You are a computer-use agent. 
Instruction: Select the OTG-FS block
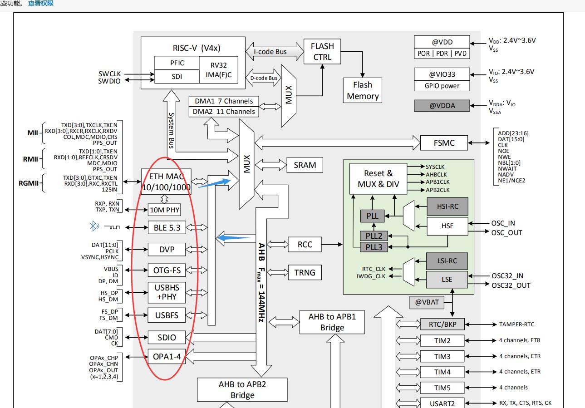[167, 270]
